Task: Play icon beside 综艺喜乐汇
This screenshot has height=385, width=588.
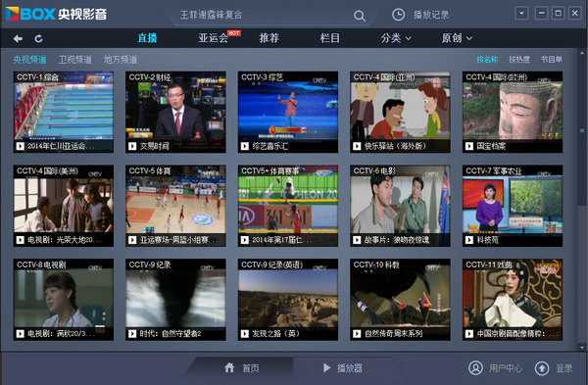Action: (x=244, y=146)
